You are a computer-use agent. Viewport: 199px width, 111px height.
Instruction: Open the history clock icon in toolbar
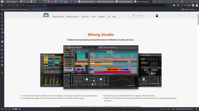point(178,5)
